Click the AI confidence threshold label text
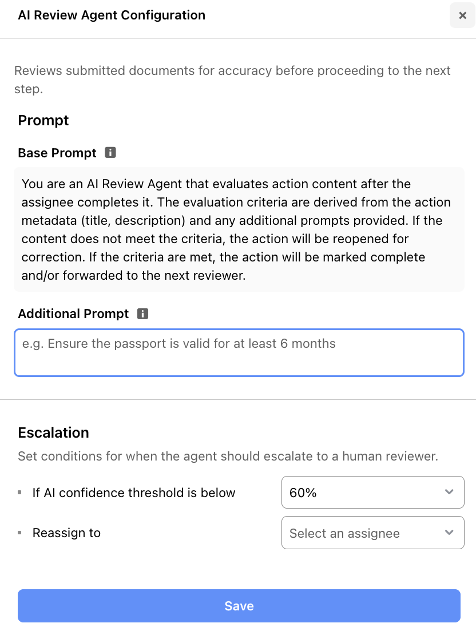This screenshot has width=476, height=635. (134, 493)
